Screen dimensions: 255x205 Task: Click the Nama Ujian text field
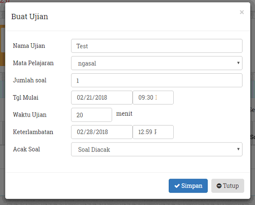point(157,46)
